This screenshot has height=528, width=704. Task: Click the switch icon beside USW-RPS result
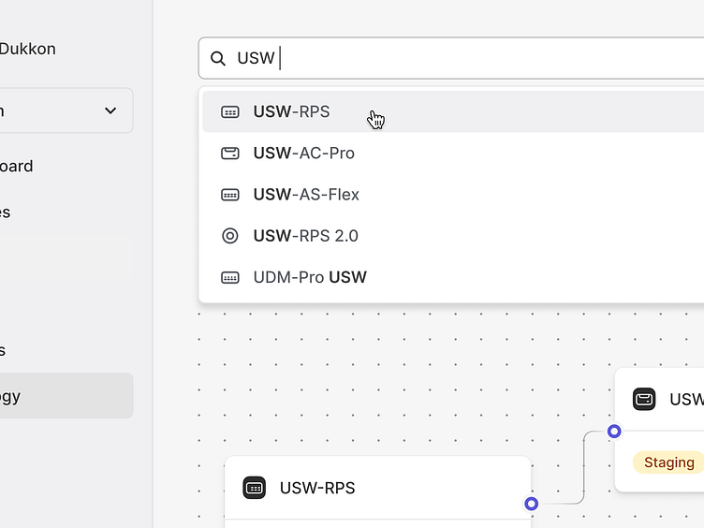230,112
